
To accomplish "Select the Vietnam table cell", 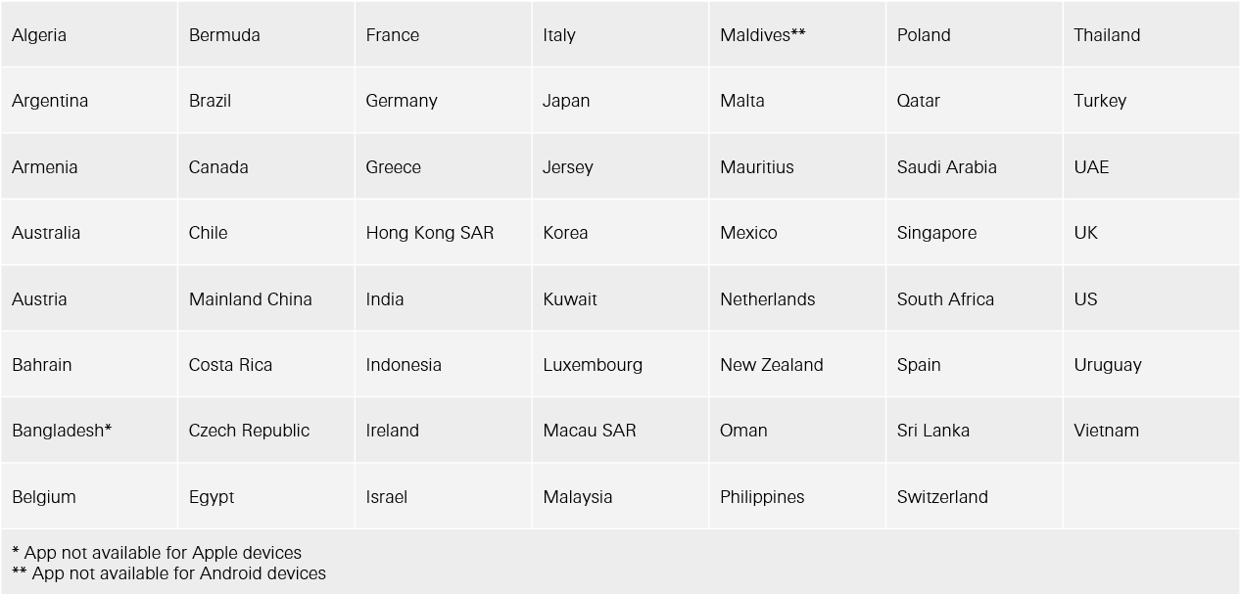I will [1106, 431].
